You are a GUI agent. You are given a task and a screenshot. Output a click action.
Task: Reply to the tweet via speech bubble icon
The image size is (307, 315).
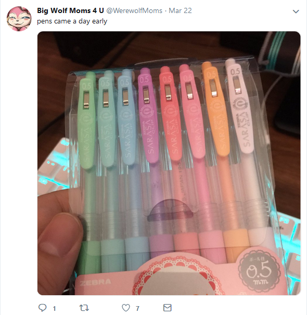[x=43, y=308]
